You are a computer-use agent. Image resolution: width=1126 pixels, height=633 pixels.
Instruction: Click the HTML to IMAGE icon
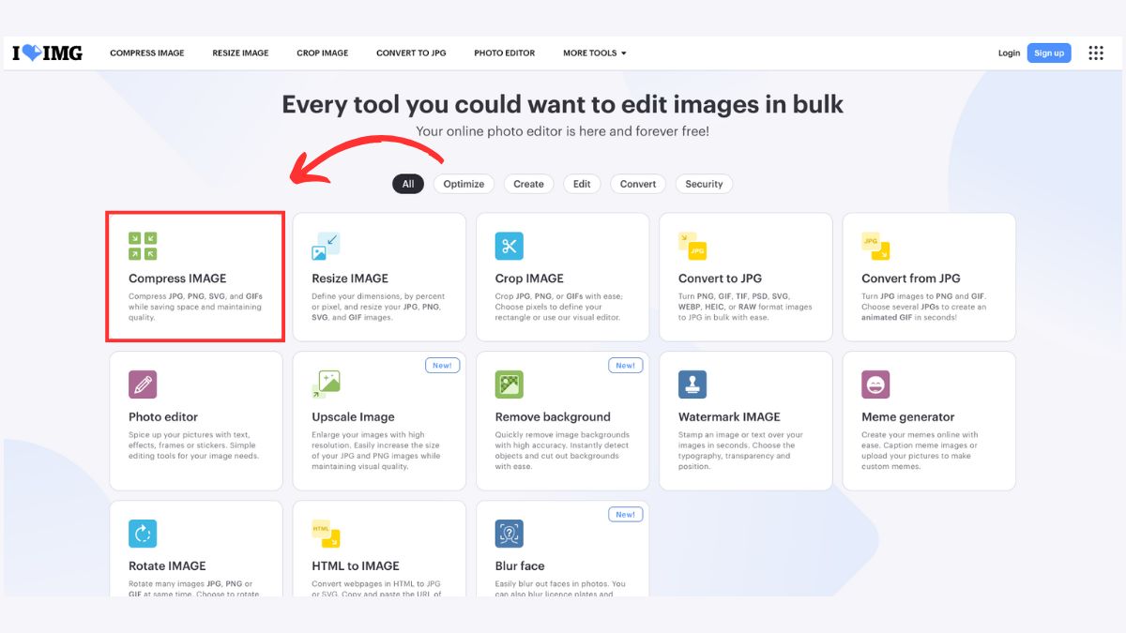326,534
